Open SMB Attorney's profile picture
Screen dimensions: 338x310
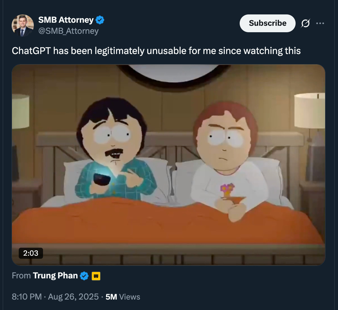point(23,25)
